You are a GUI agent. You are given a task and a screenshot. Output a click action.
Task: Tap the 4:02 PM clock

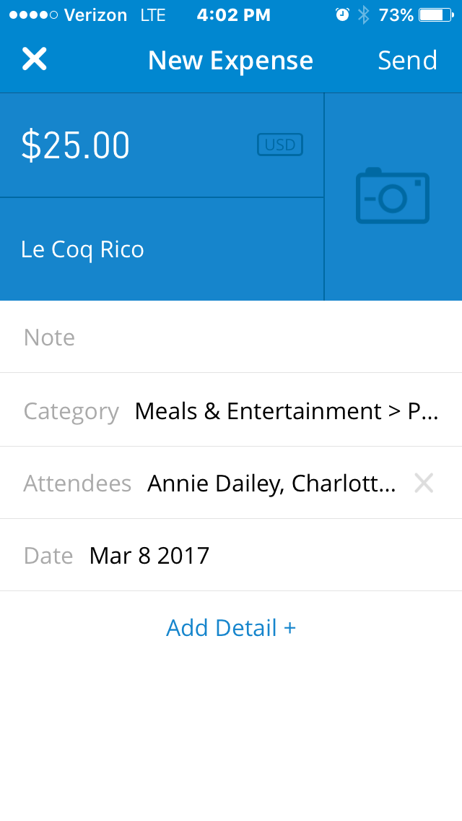[233, 14]
